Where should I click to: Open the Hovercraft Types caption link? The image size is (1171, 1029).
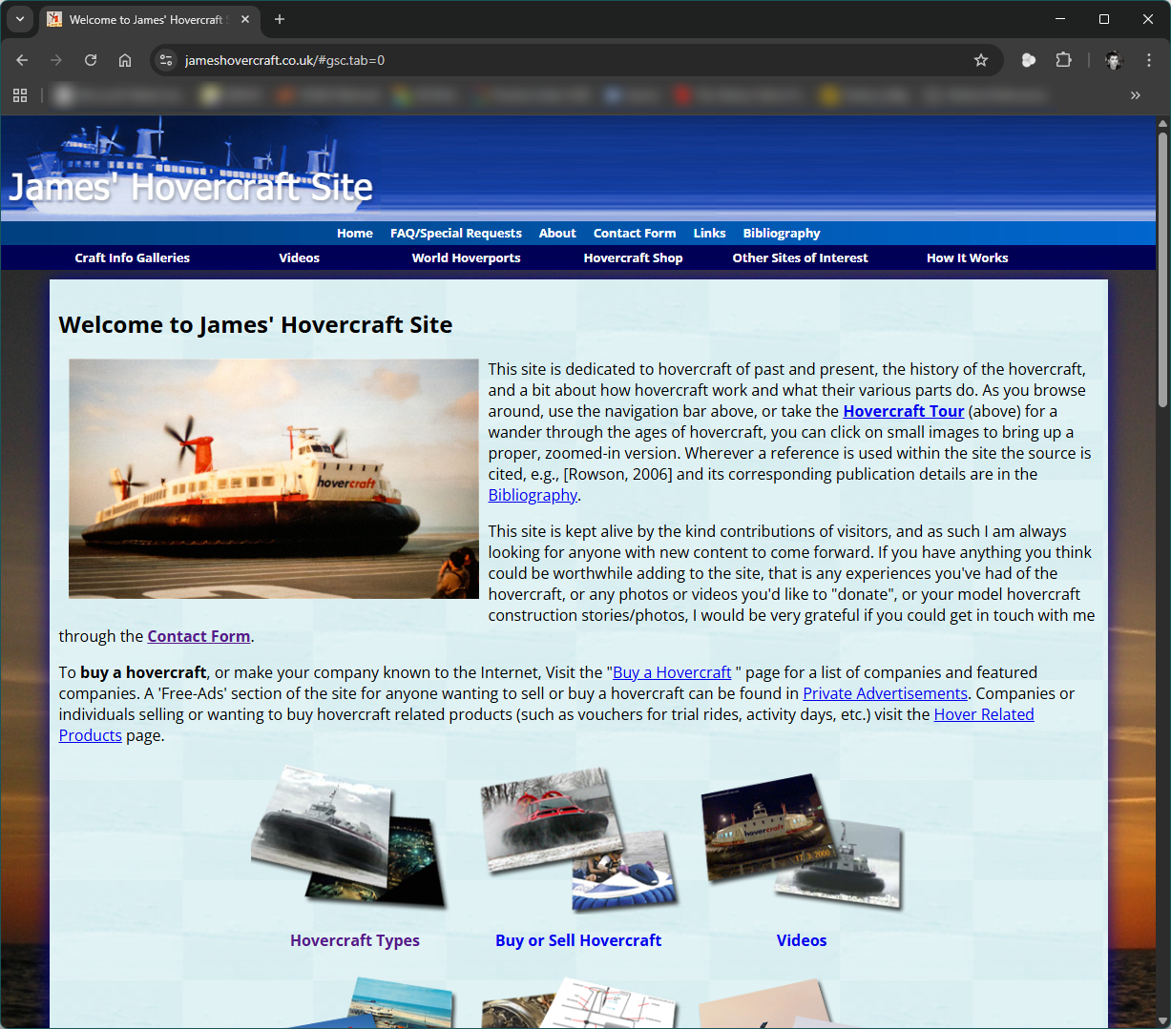(355, 940)
